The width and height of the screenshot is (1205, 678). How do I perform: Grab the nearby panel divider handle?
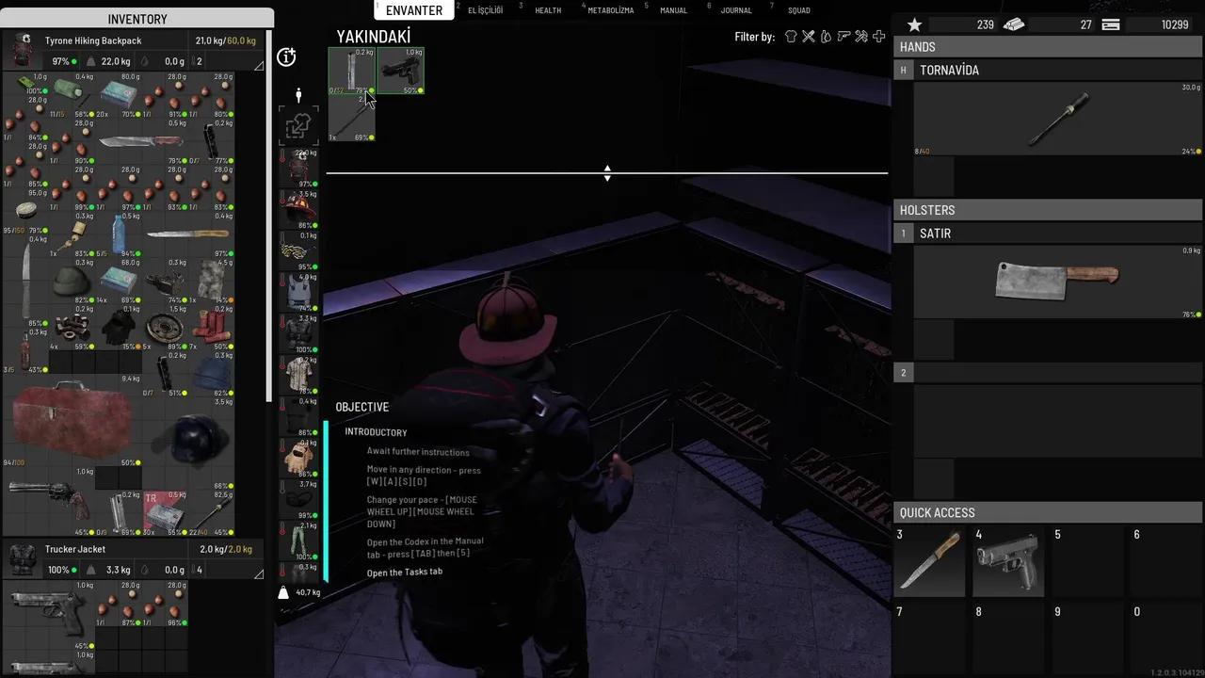tap(607, 173)
